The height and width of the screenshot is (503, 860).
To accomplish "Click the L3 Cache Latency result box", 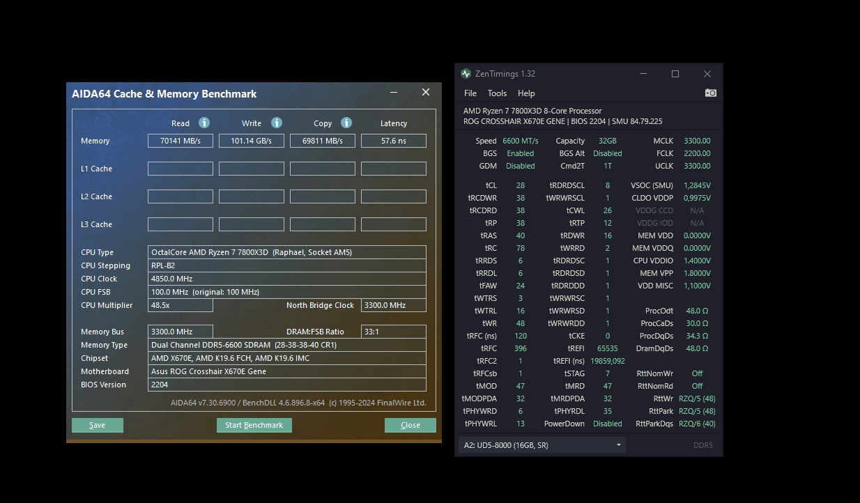I will pos(394,224).
